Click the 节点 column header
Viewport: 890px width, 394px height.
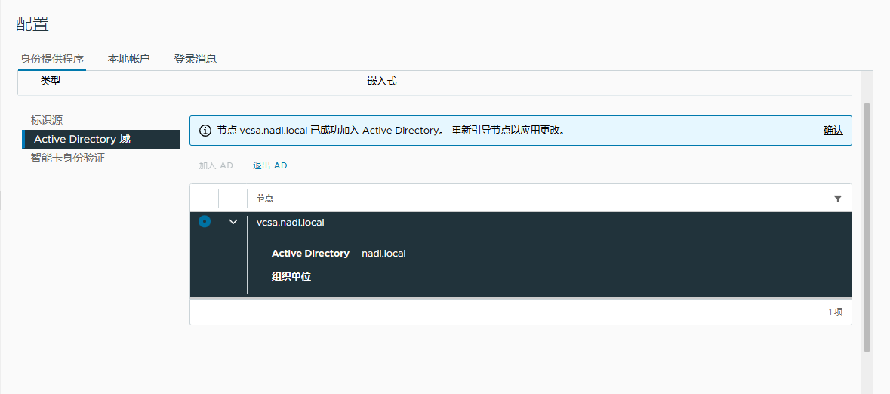pos(265,199)
